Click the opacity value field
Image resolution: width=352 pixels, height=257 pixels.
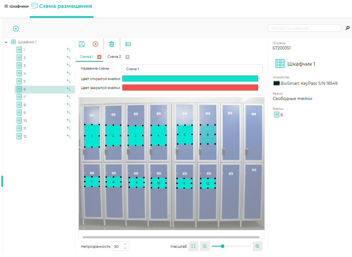tap(118, 246)
